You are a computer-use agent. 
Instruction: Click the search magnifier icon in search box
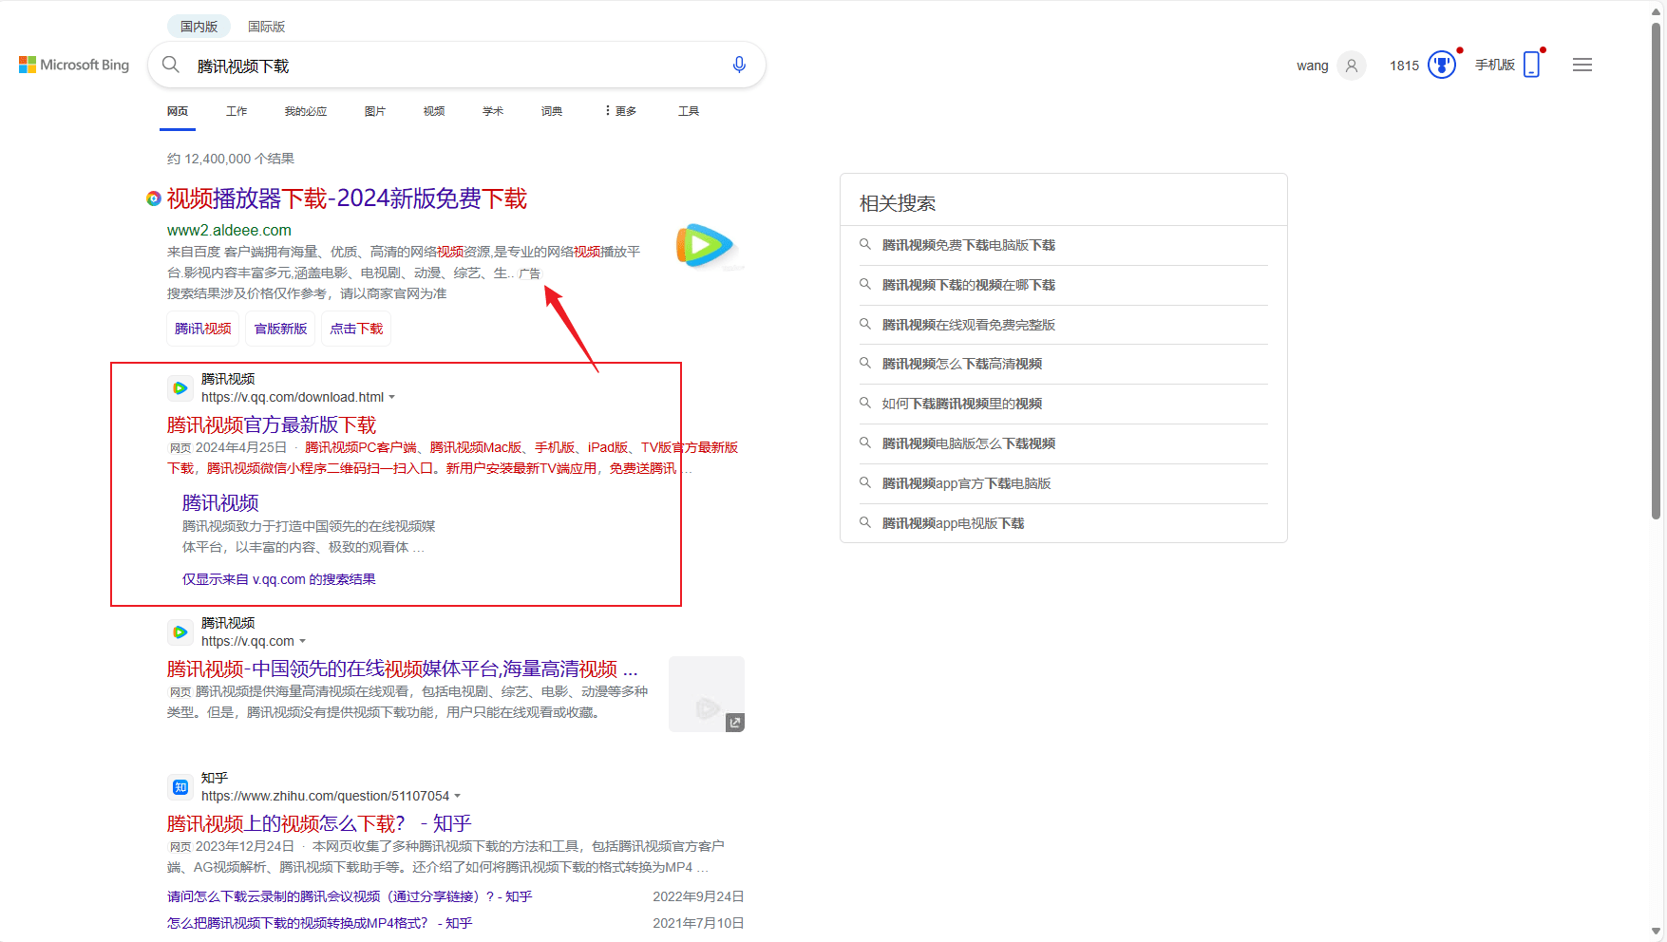coord(171,65)
